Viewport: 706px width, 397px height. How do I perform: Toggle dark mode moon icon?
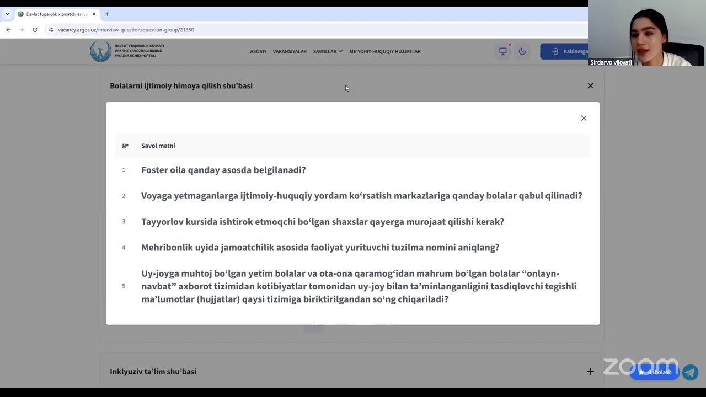click(522, 51)
